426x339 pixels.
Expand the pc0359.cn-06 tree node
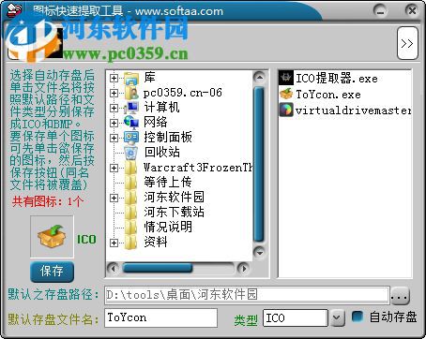(x=114, y=93)
